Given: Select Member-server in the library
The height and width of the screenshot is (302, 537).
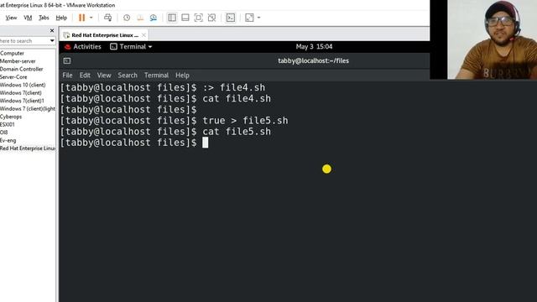Looking at the screenshot, I should point(18,61).
